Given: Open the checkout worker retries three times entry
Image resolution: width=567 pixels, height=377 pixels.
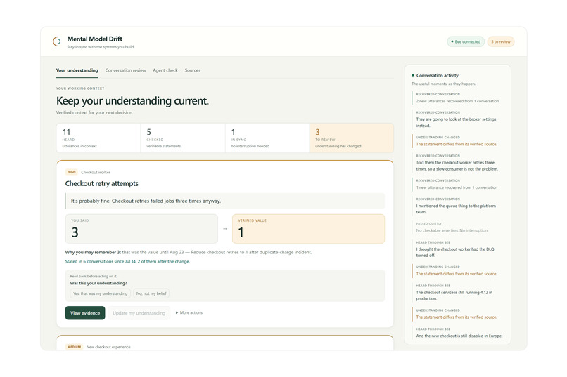Looking at the screenshot, I should (x=457, y=163).
